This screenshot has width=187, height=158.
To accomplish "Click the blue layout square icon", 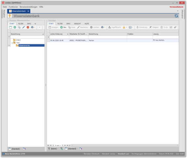I will (x=130, y=27).
